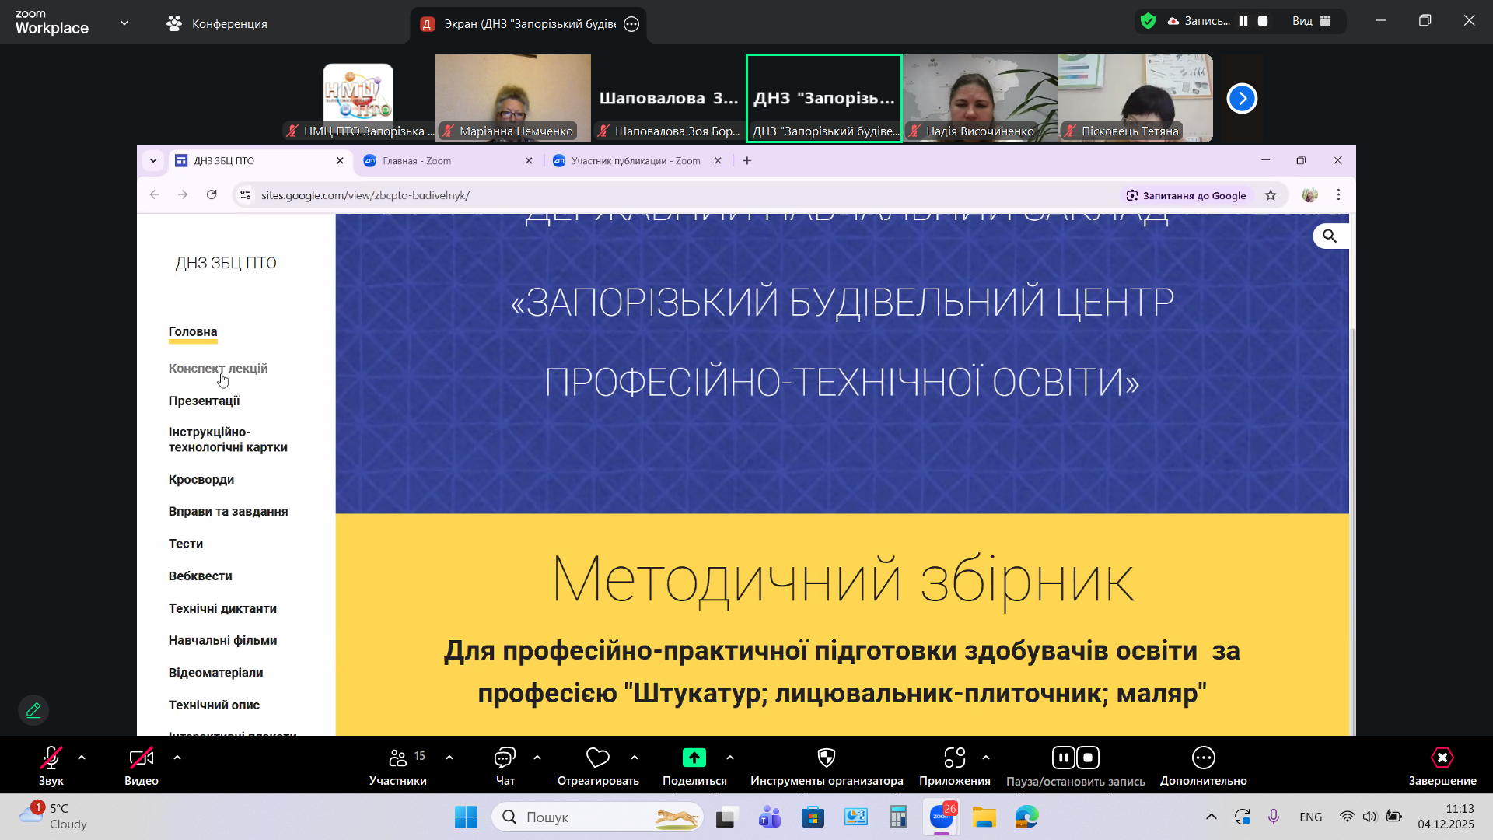Viewport: 1493px width, 840px height.
Task: Open the Zoom annotation pencil tool
Action: pyautogui.click(x=33, y=710)
